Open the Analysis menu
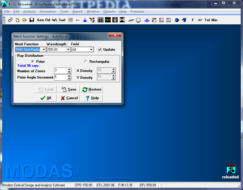Image resolution: width=243 pixels, height=190 pixels. [x=29, y=11]
